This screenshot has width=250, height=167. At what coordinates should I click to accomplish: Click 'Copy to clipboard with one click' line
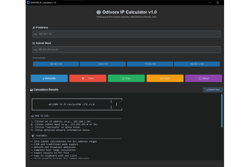point(55,156)
